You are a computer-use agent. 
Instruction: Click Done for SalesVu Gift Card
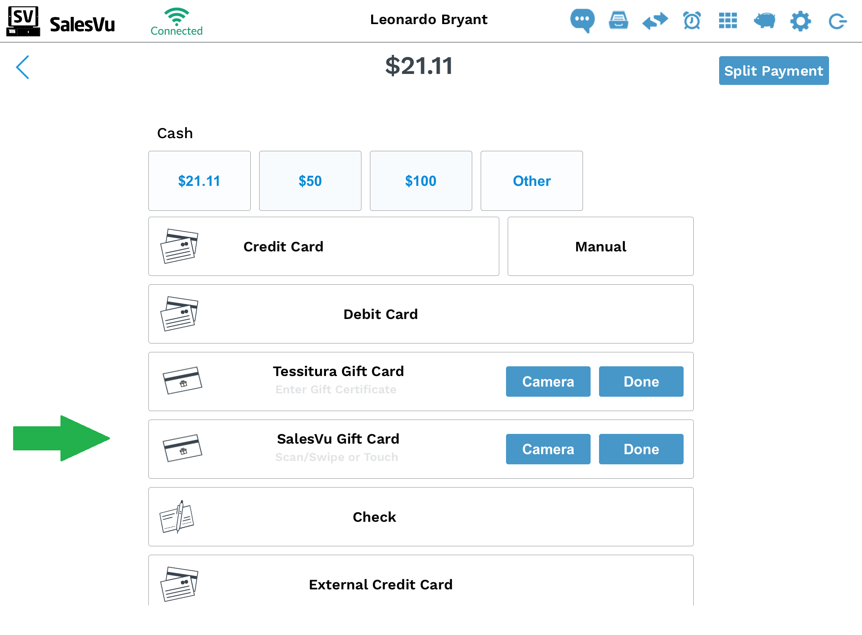(641, 449)
